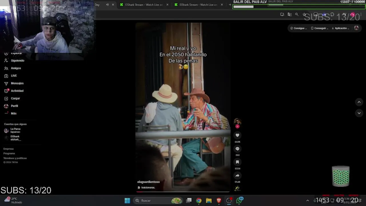Open the creator avatar beside the video
Screen dimensions: 366x206
pyautogui.click(x=237, y=122)
